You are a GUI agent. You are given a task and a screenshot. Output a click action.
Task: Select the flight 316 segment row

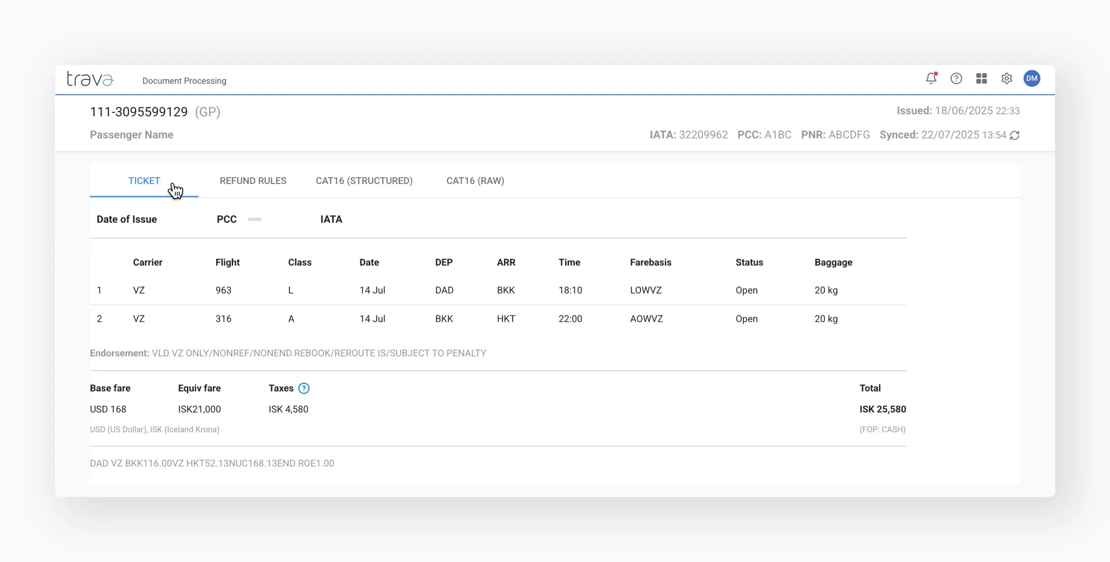pos(223,319)
